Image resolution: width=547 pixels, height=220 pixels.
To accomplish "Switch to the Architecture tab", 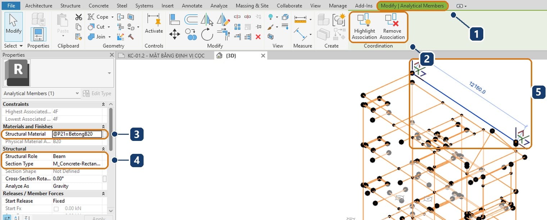I will [39, 5].
